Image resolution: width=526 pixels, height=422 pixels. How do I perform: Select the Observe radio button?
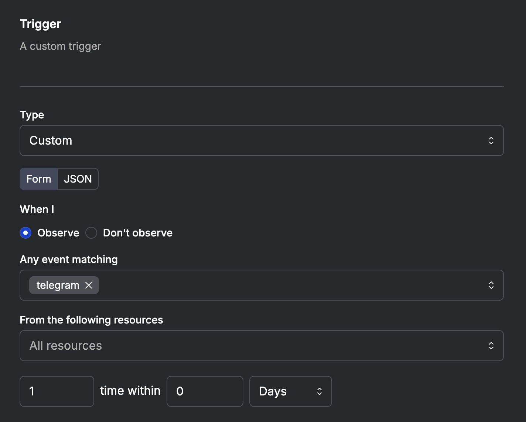coord(25,233)
